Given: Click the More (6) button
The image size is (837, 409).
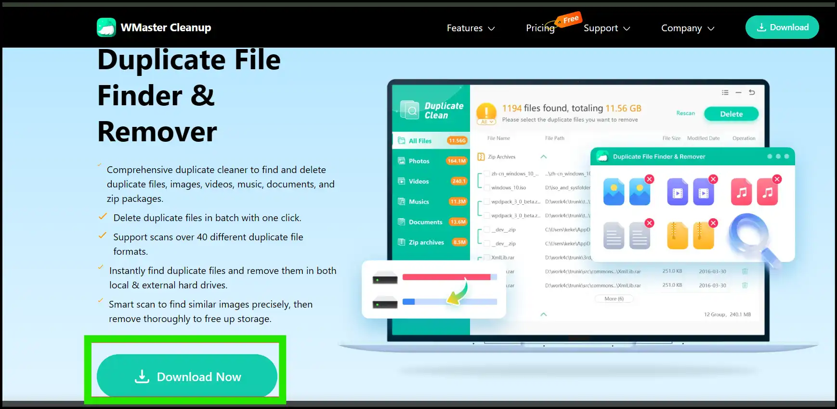Looking at the screenshot, I should (x=614, y=299).
